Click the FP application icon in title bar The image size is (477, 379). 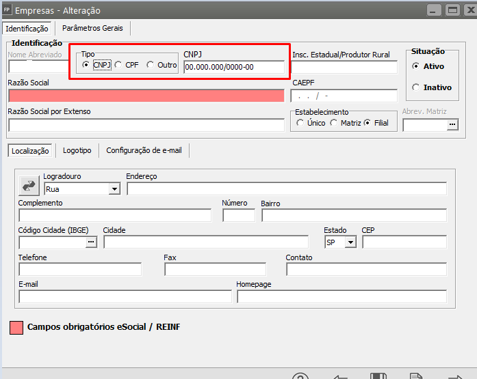(x=7, y=10)
